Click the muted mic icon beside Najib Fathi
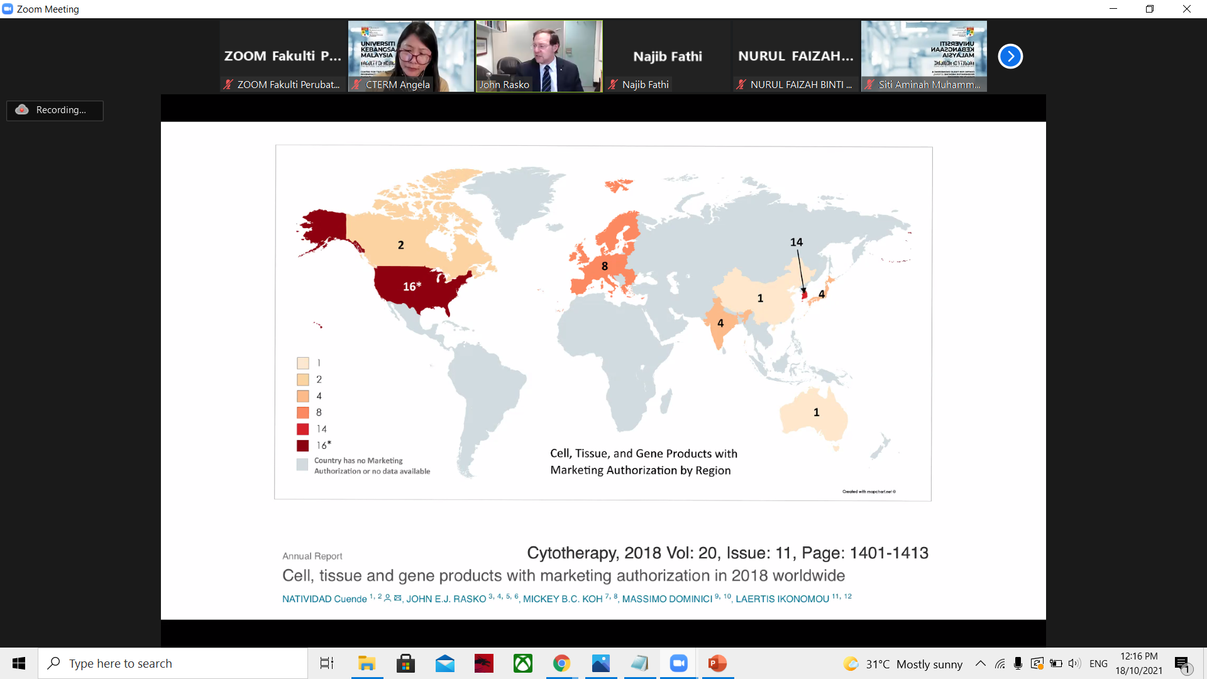Screen dimensions: 1207x679 (x=613, y=84)
